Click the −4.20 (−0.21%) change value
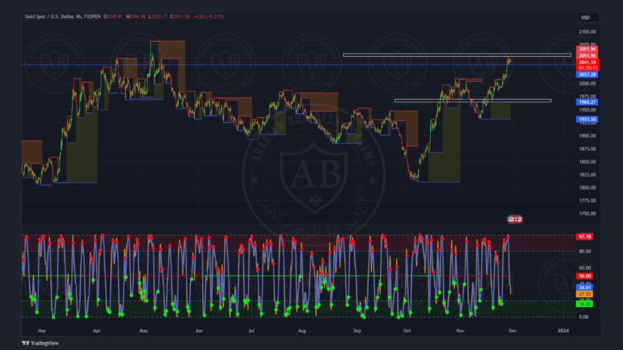The width and height of the screenshot is (623, 350). pyautogui.click(x=208, y=17)
